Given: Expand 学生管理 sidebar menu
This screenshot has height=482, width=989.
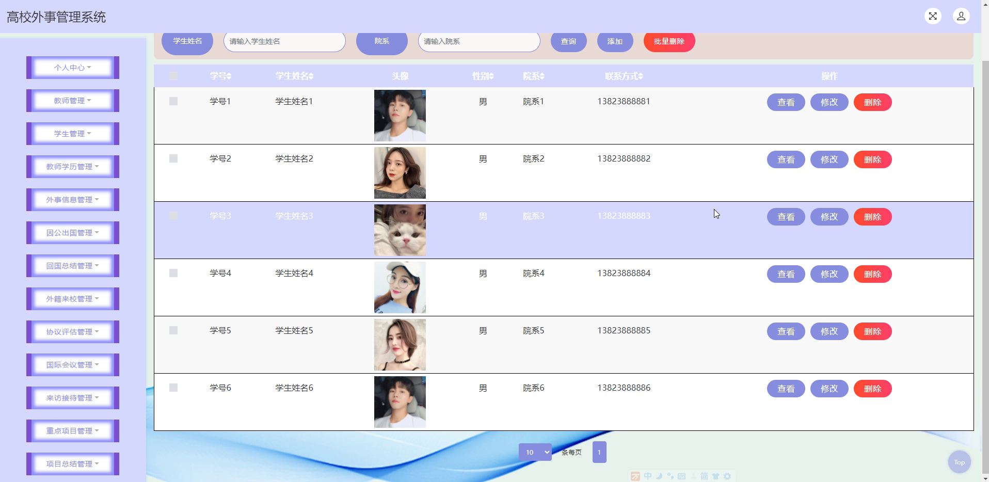Looking at the screenshot, I should click(x=73, y=134).
